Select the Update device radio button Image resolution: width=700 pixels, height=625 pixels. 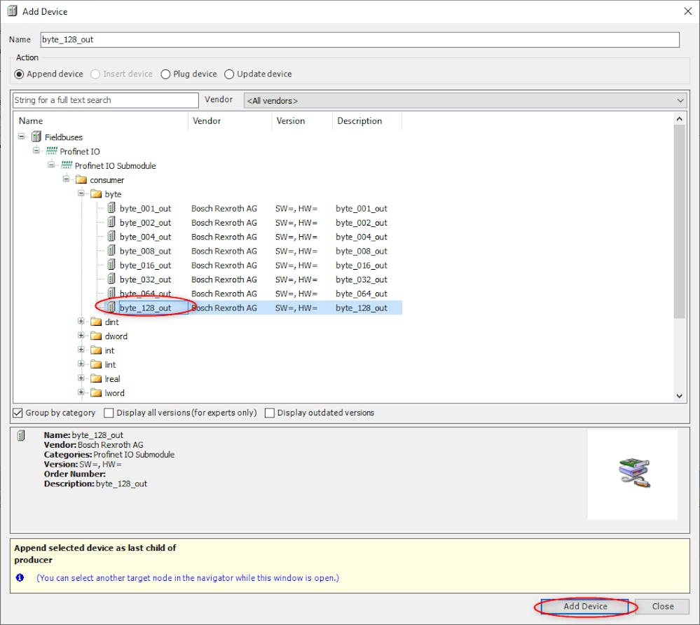pyautogui.click(x=229, y=74)
